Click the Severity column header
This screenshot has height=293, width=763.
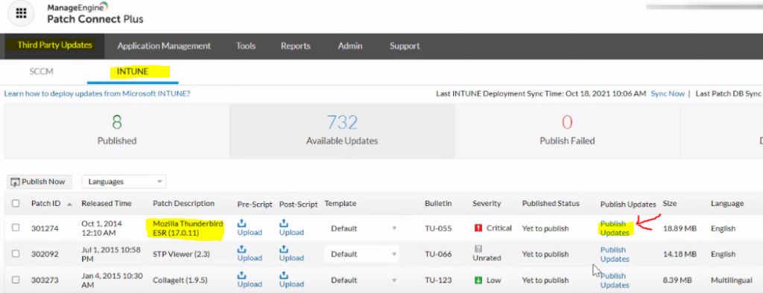point(487,203)
